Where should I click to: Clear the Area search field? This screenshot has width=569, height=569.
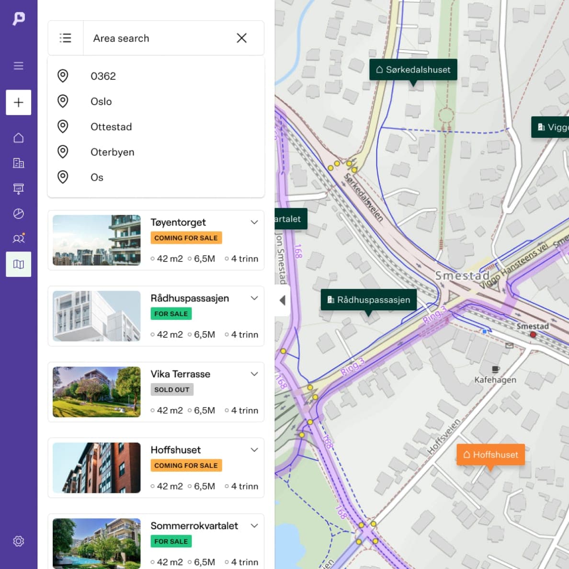pyautogui.click(x=241, y=38)
